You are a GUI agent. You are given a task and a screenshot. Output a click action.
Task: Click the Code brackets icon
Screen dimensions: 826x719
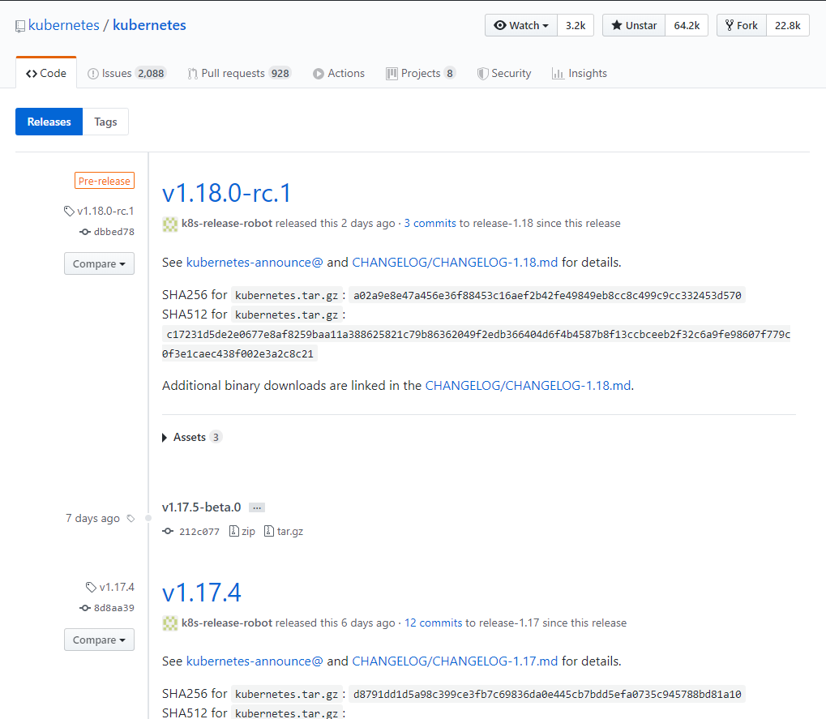(32, 74)
